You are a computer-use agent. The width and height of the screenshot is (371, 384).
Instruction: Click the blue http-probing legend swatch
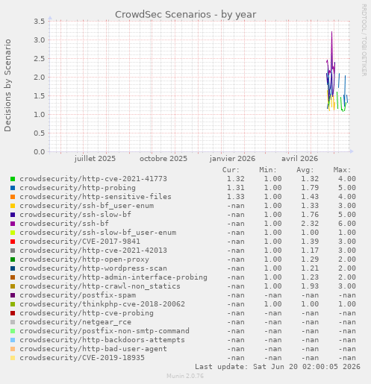click(x=13, y=188)
